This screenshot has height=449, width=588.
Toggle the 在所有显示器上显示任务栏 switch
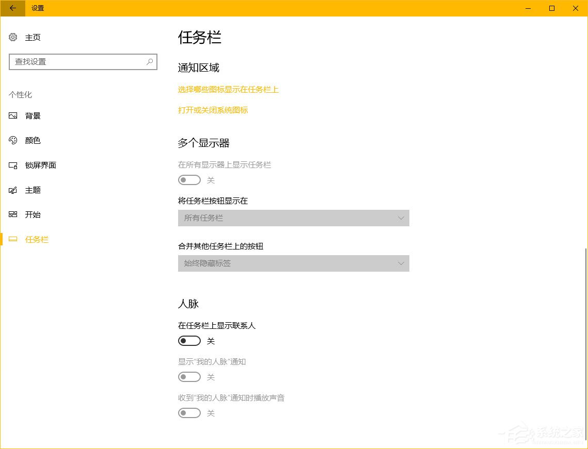[189, 180]
